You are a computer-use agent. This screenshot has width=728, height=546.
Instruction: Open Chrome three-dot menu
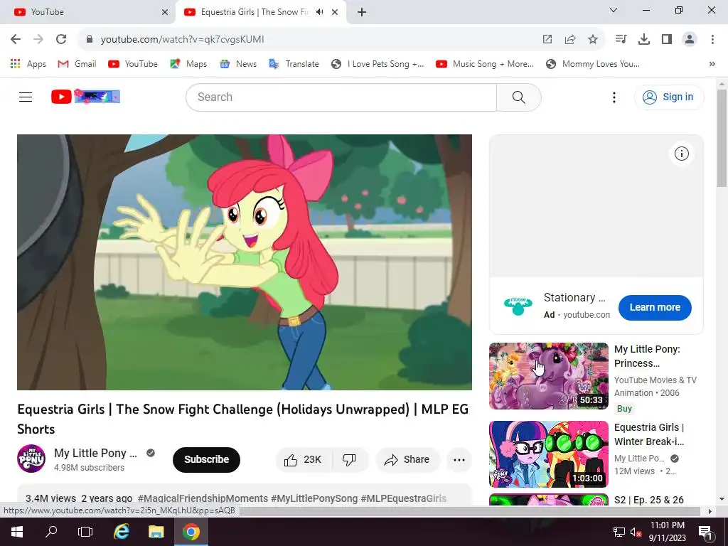coord(712,39)
